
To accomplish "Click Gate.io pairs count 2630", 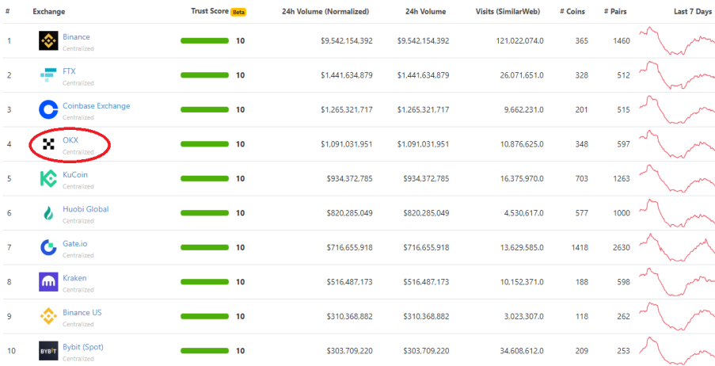I will 622,248.
